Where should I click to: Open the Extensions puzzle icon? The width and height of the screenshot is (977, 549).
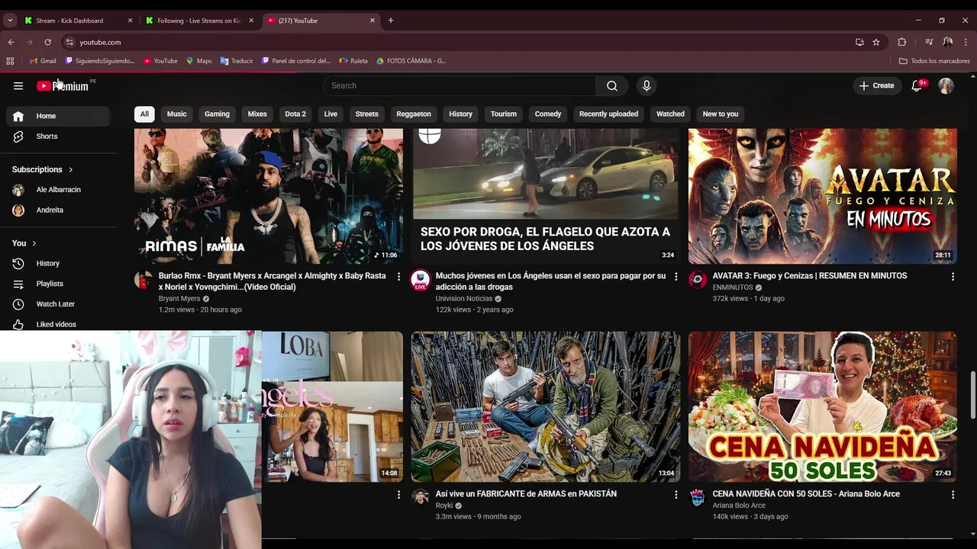coord(901,43)
